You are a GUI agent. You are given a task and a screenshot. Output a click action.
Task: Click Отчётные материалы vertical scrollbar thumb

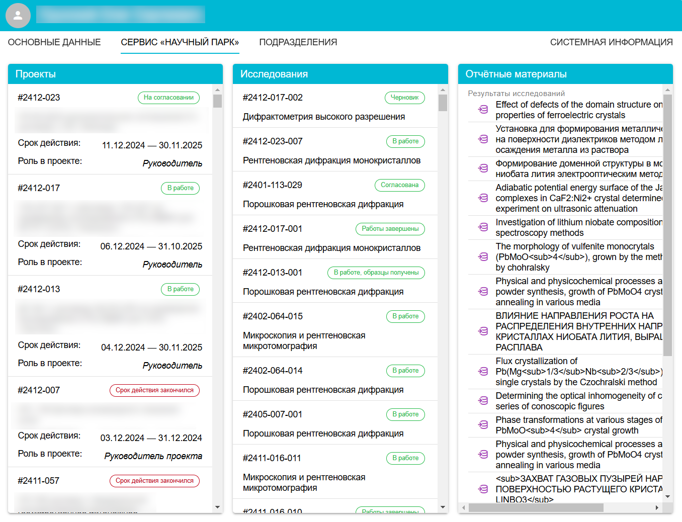[667, 225]
